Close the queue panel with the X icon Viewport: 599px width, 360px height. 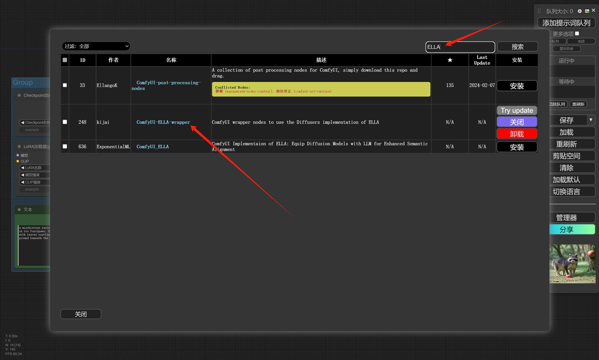(x=593, y=11)
